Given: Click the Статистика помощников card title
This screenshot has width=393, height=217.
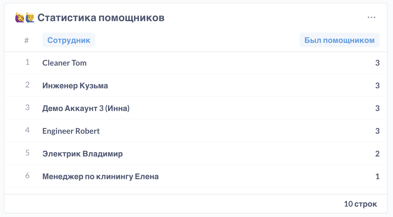Looking at the screenshot, I should tap(101, 18).
